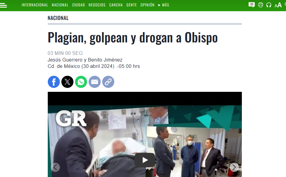The height and width of the screenshot is (177, 286).
Task: Copy article link icon
Action: click(x=108, y=82)
